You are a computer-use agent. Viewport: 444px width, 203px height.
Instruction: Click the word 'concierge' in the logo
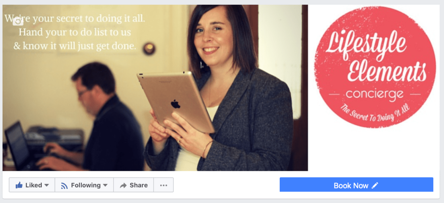pos(374,95)
